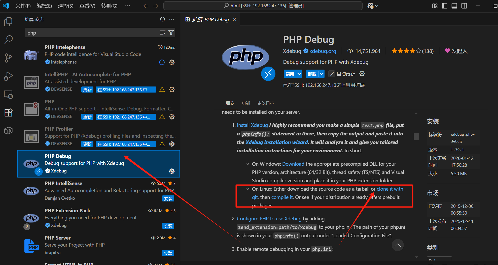Switch to the Features tab of extension
This screenshot has height=265, width=498.
(246, 103)
